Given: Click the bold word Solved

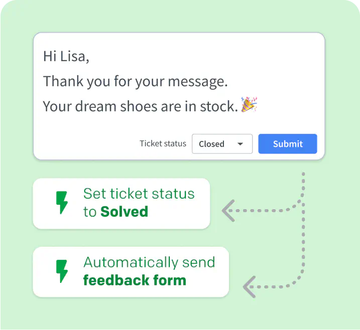Looking at the screenshot, I should coord(124,212).
